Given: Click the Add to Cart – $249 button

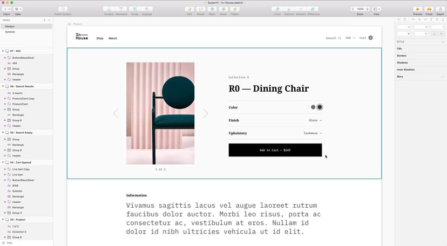Looking at the screenshot, I should 275,150.
